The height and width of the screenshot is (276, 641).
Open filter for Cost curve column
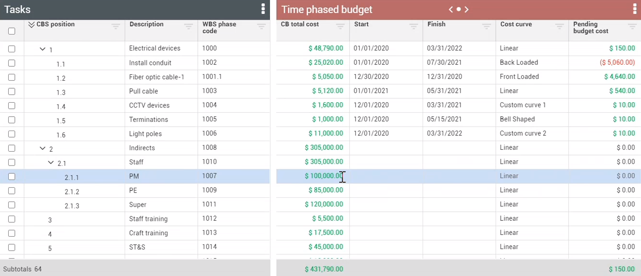[560, 27]
